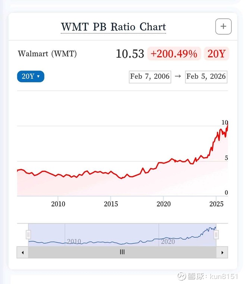Click the 2025 label on main chart axis
Viewport: 246px width, 284px height.
coord(216,204)
